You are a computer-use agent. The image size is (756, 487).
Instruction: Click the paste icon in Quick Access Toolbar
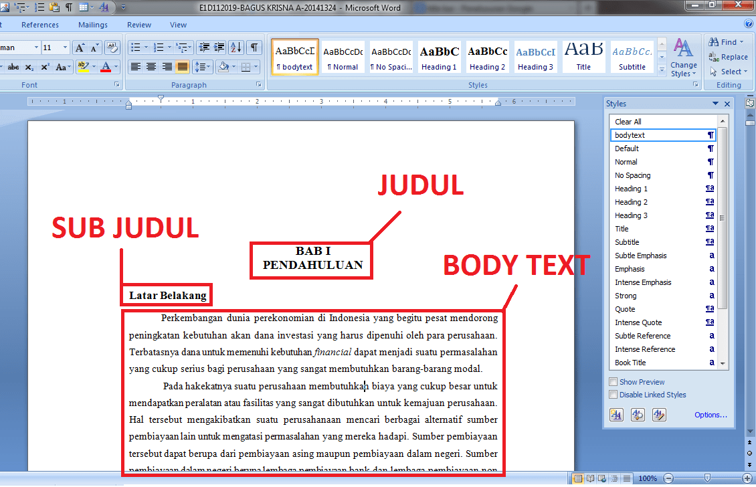pyautogui.click(x=54, y=7)
